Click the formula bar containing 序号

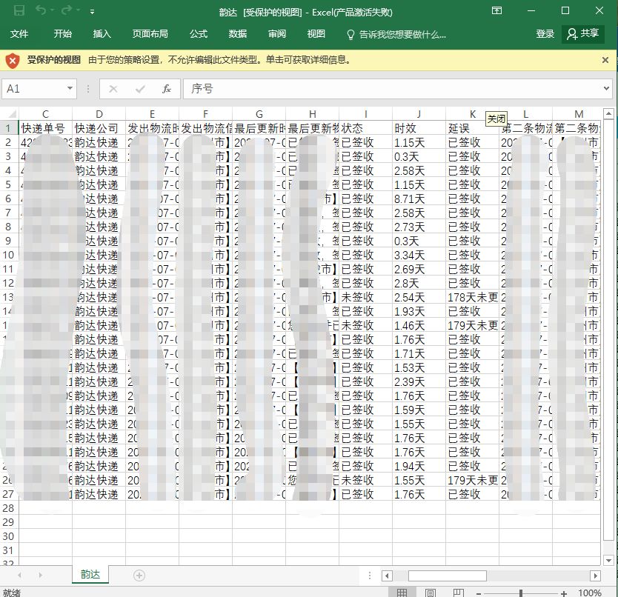(391, 89)
